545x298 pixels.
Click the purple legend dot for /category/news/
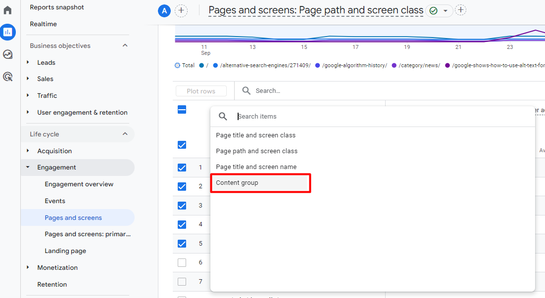[394, 65]
